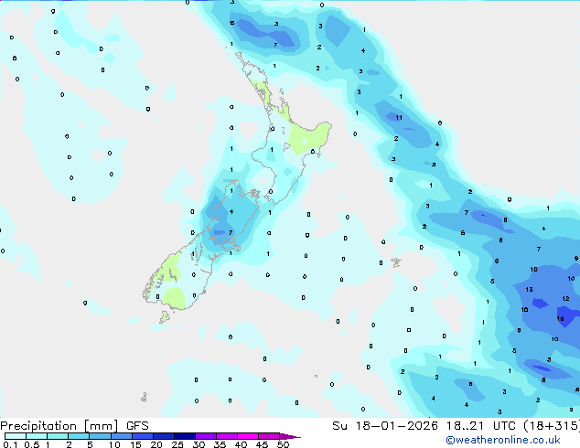Image resolution: width=580 pixels, height=448 pixels.
Task: Click the 25–30 mm legend swatch
Action: tap(185, 436)
